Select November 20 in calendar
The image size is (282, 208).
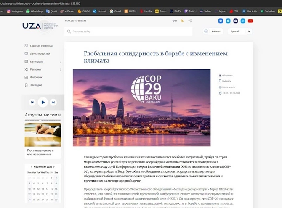(x=43, y=194)
